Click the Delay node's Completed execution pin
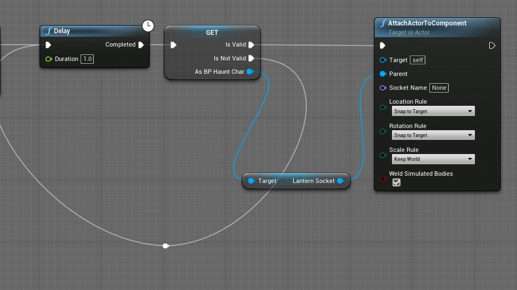This screenshot has width=517, height=290. (141, 45)
